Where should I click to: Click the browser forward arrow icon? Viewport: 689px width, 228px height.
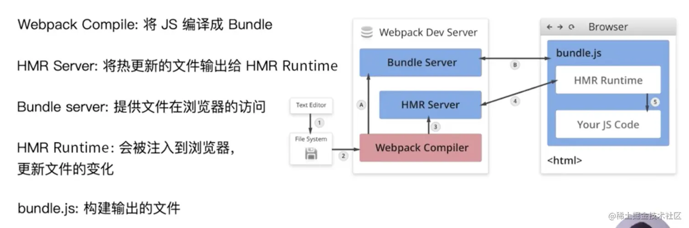[560, 27]
